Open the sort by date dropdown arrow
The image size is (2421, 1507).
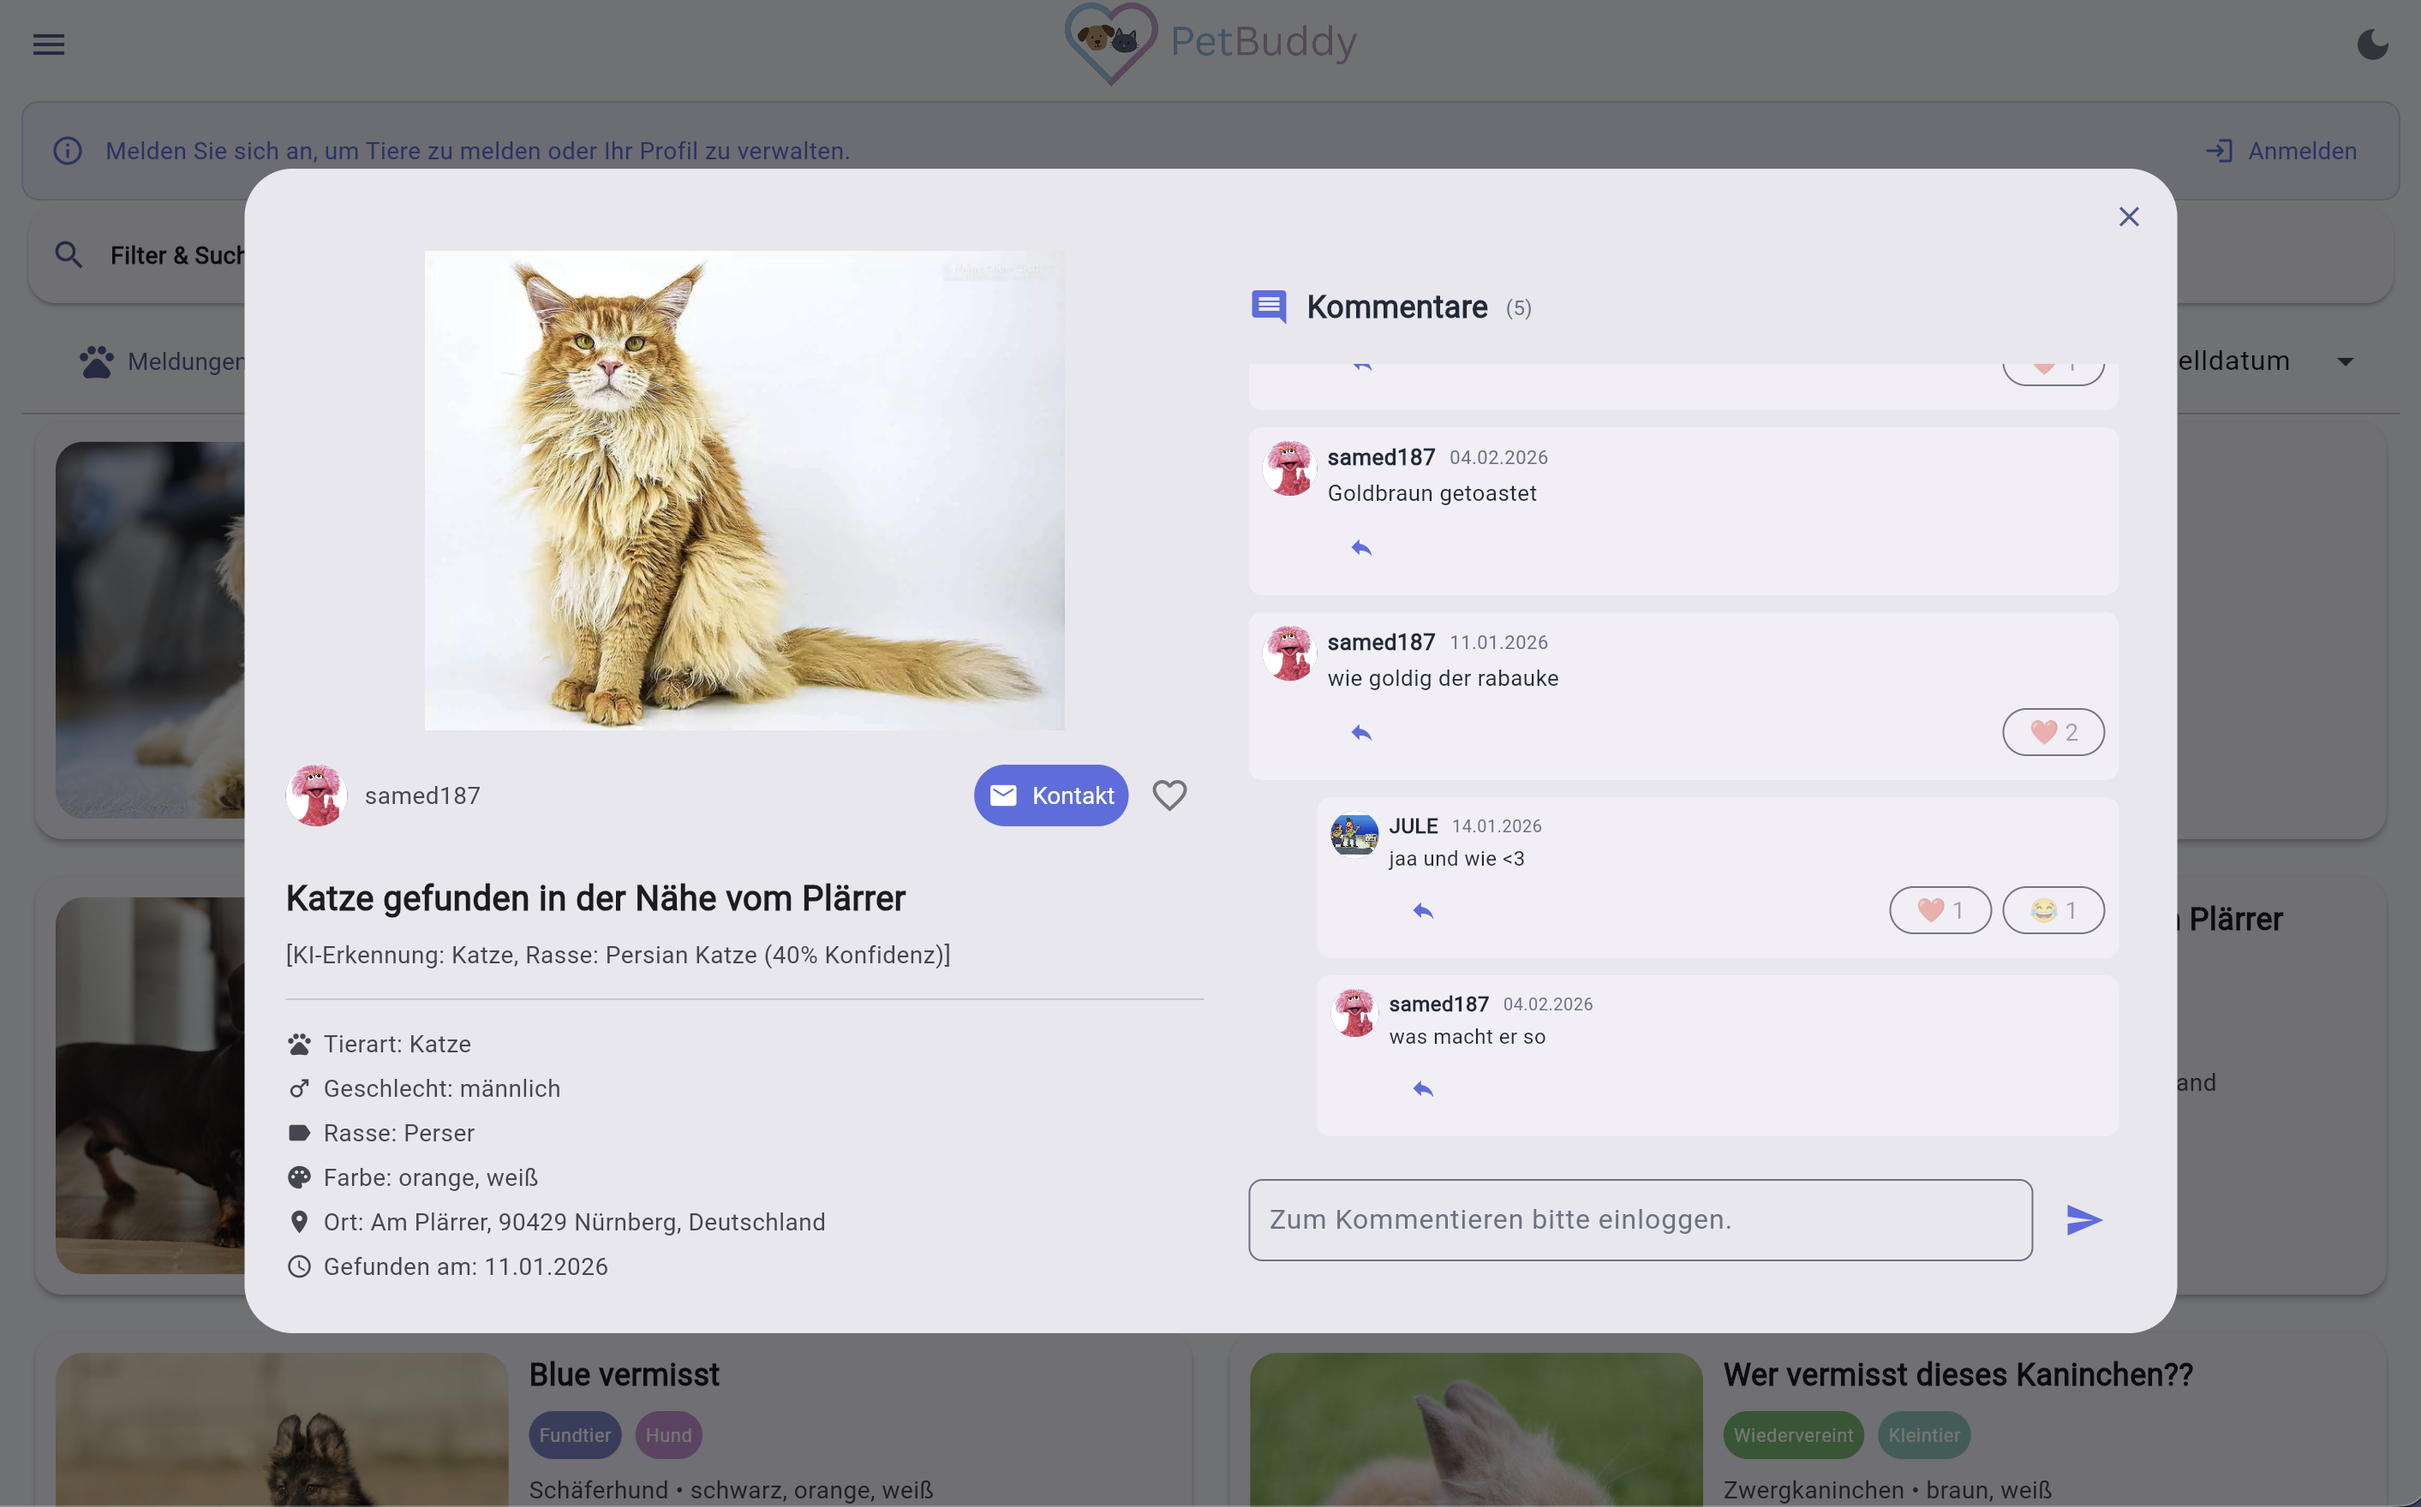(2346, 362)
